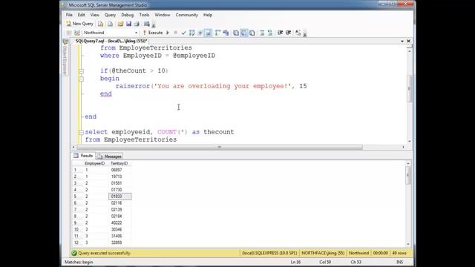Open the SQL Editor toolbar options arrow

coord(305,33)
